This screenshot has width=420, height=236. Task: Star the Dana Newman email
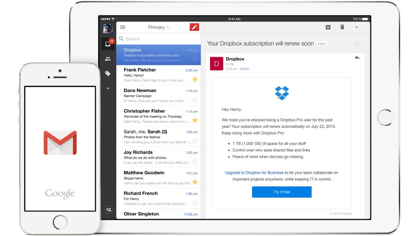tap(195, 100)
